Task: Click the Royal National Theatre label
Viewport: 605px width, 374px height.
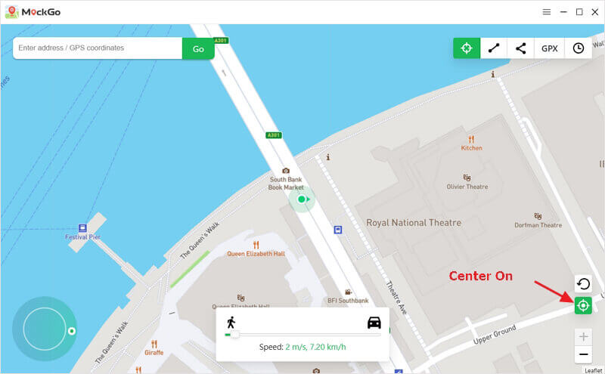Action: tap(414, 222)
